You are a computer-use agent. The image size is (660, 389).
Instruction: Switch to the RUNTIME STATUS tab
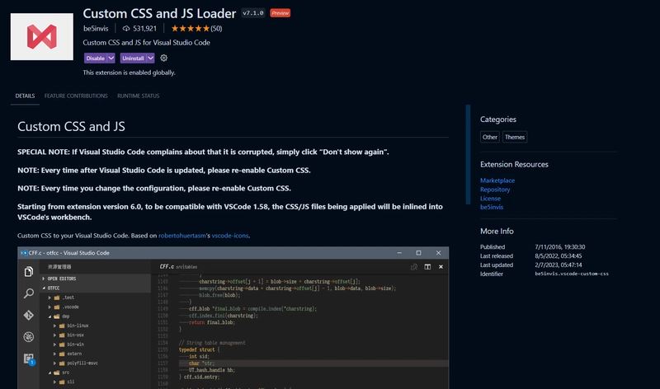(x=138, y=96)
